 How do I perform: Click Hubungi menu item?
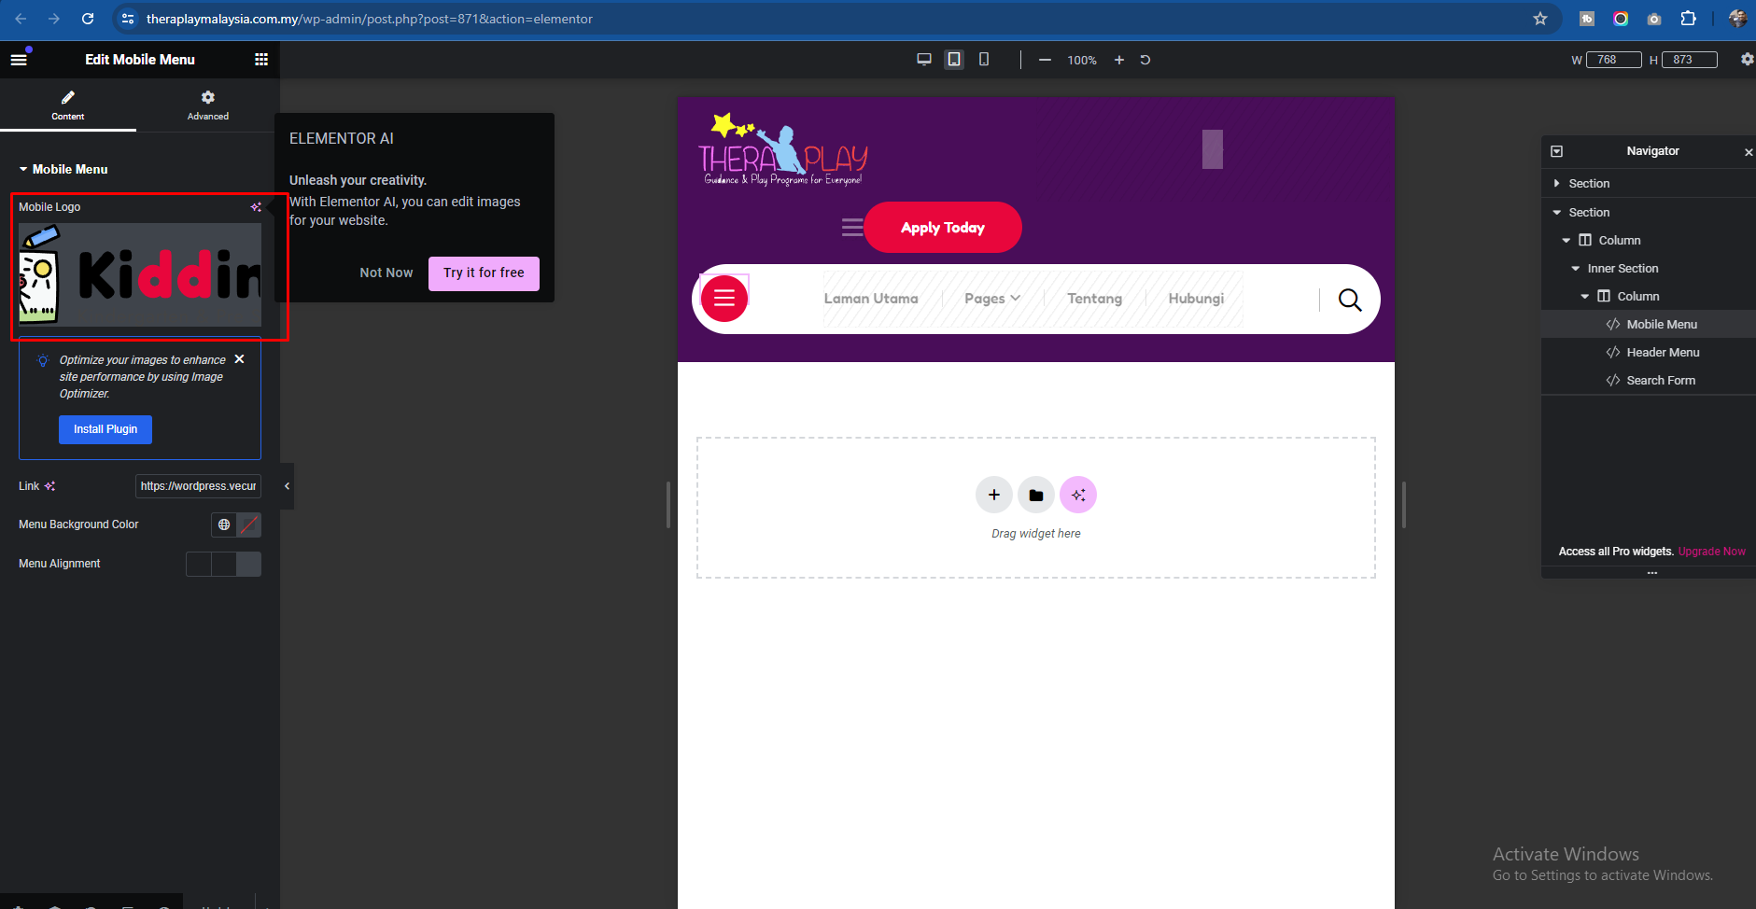pyautogui.click(x=1196, y=299)
